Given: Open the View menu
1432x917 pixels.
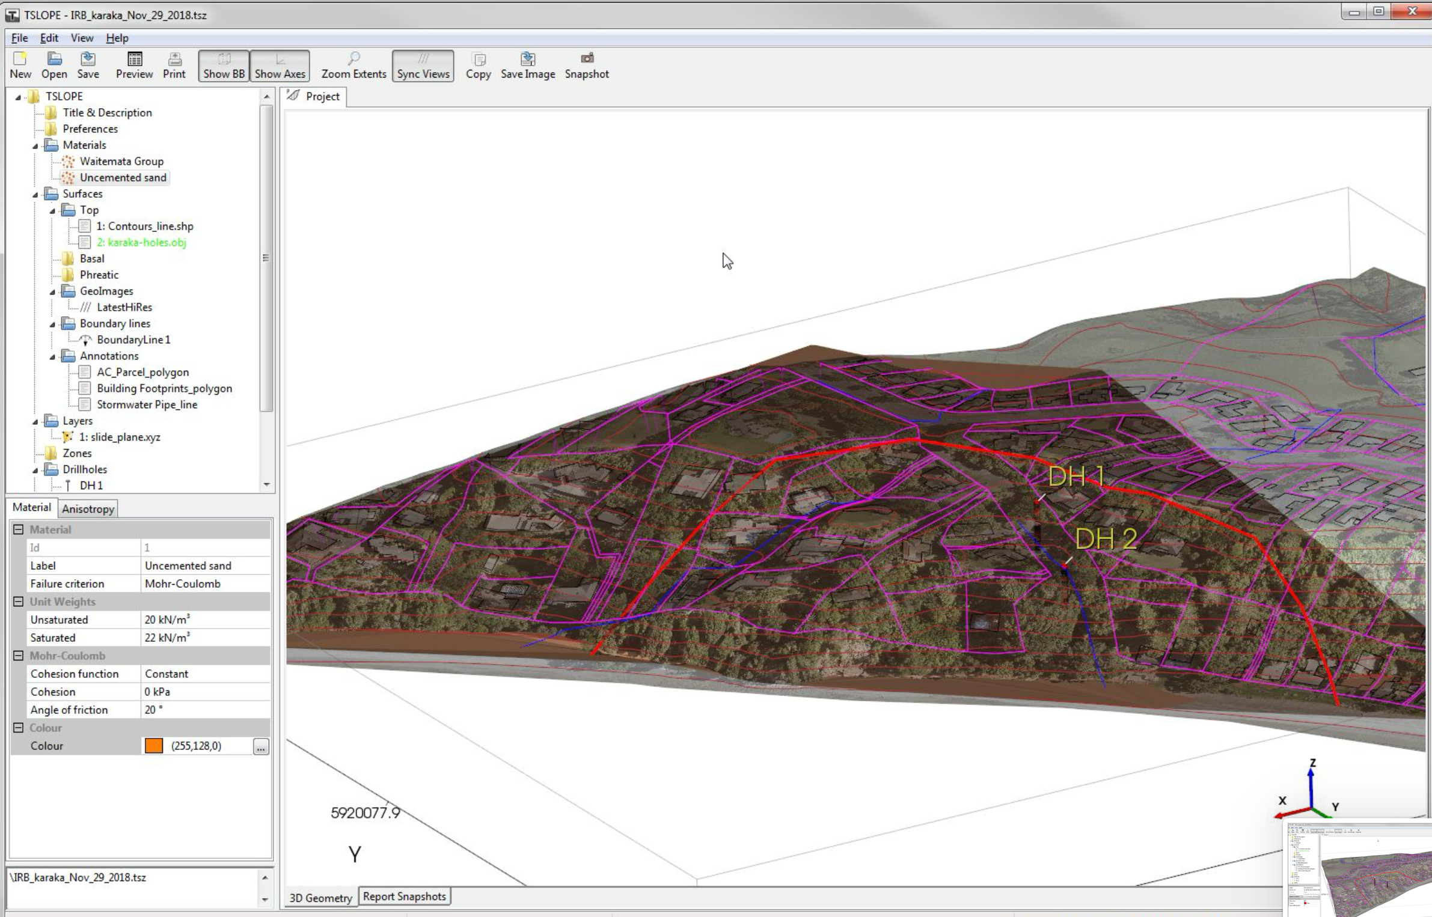Looking at the screenshot, I should pyautogui.click(x=81, y=37).
